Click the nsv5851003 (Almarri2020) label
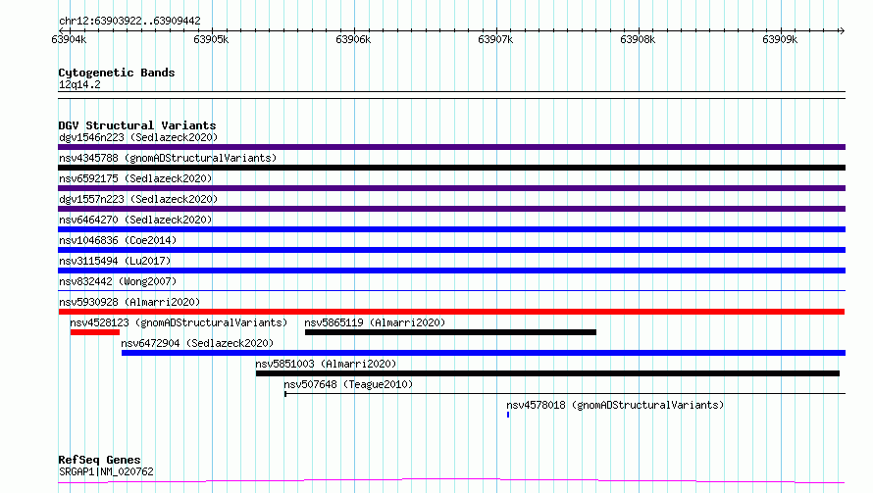Screen dimensions: 873x493 (326, 364)
